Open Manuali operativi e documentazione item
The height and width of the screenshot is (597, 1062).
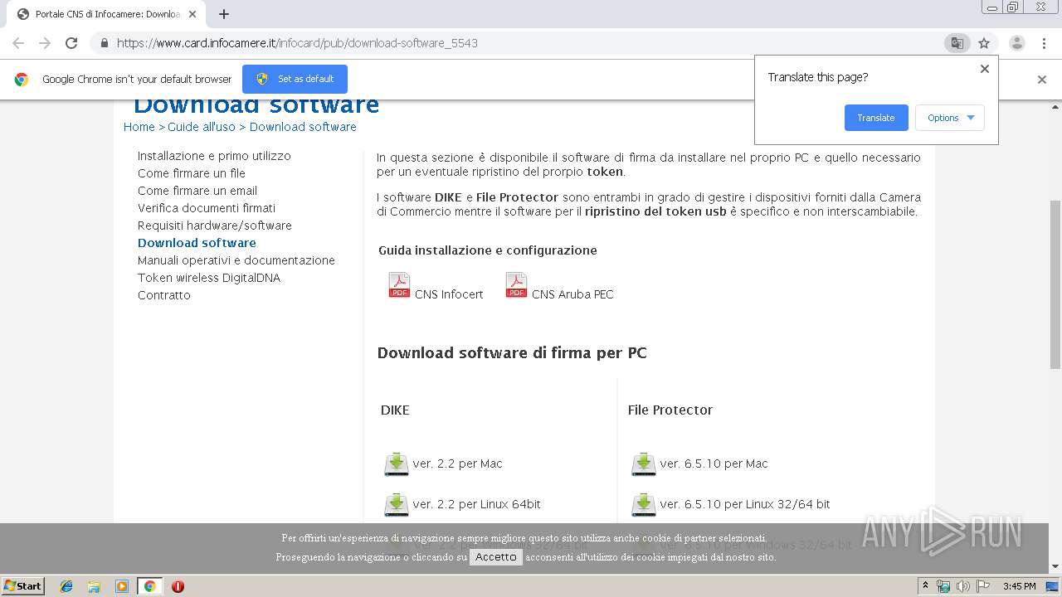(x=236, y=260)
